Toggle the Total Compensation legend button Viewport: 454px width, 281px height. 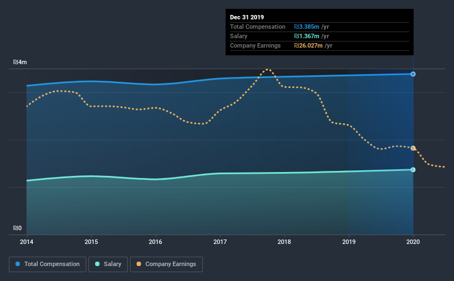click(48, 264)
